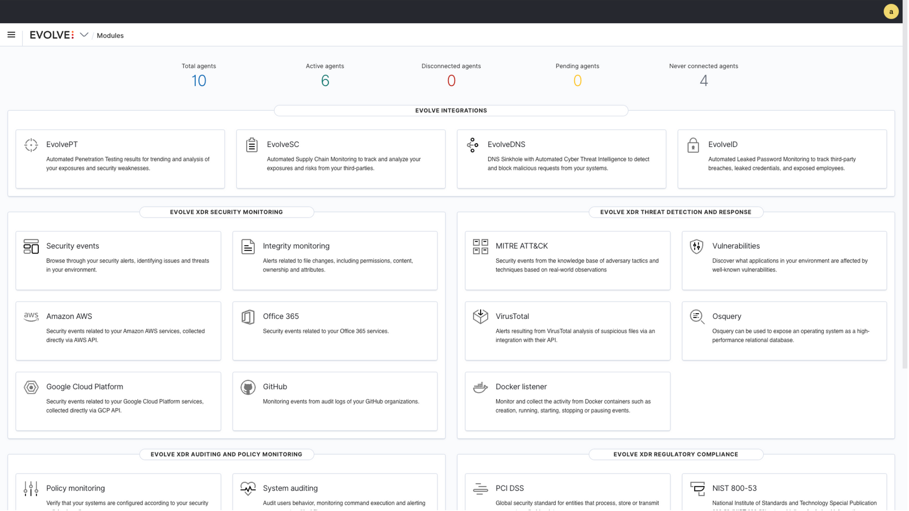The height and width of the screenshot is (511, 909).
Task: Select the VirusTotal integration icon
Action: click(x=480, y=317)
